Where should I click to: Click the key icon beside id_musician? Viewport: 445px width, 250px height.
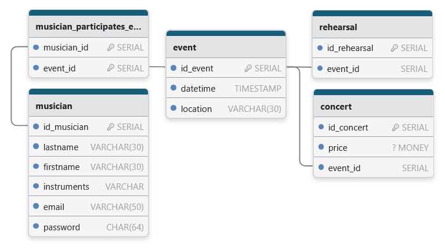111,127
